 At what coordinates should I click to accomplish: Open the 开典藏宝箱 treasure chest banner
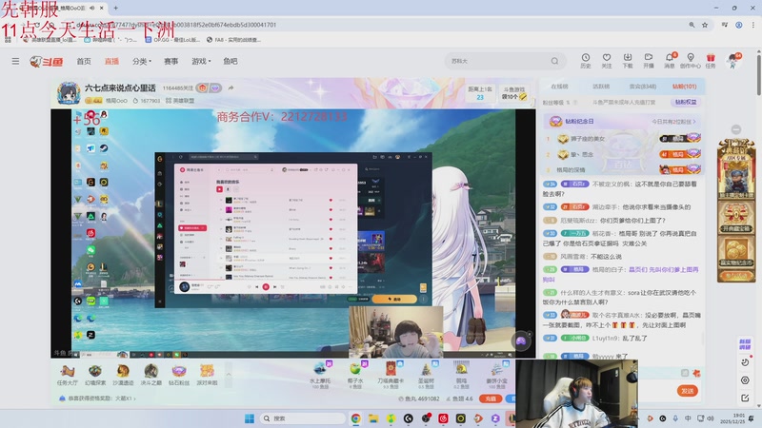tap(736, 218)
